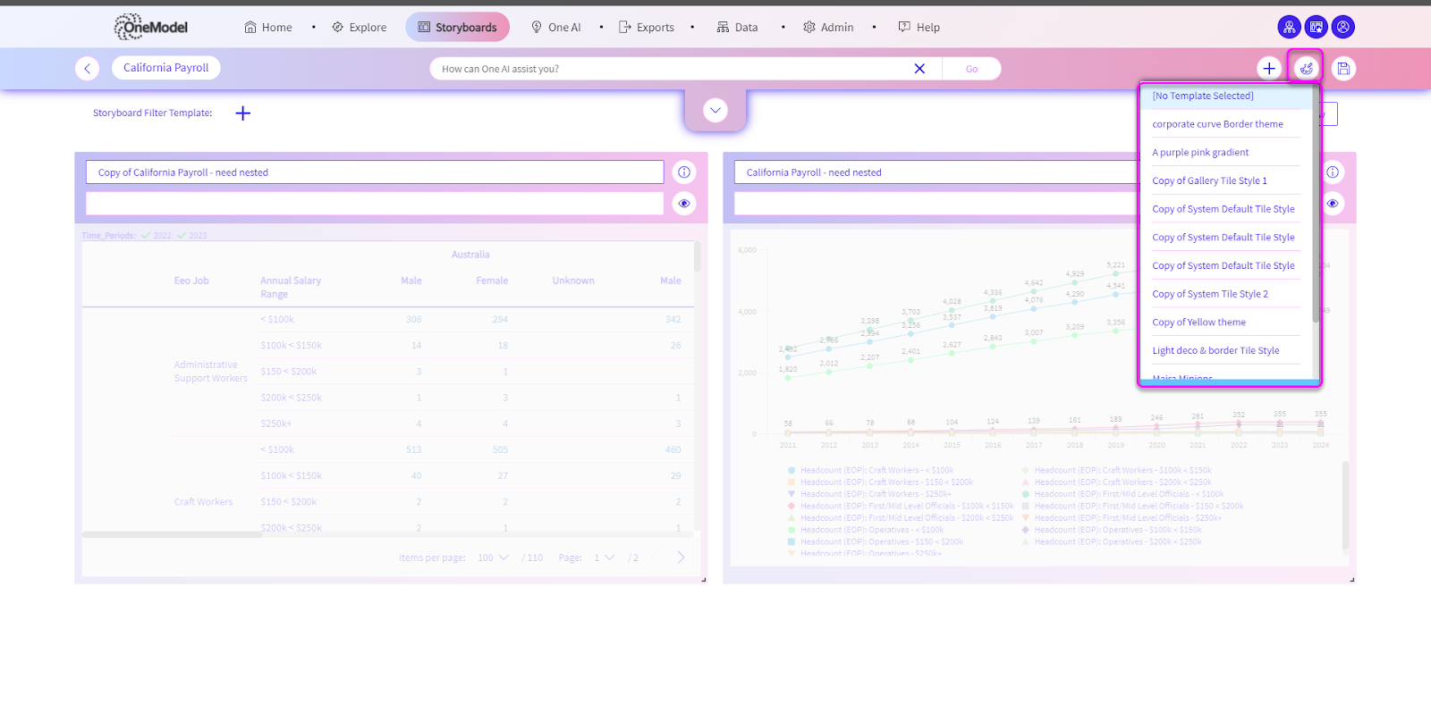Click the org hierarchy icon in top bar

point(1289,27)
